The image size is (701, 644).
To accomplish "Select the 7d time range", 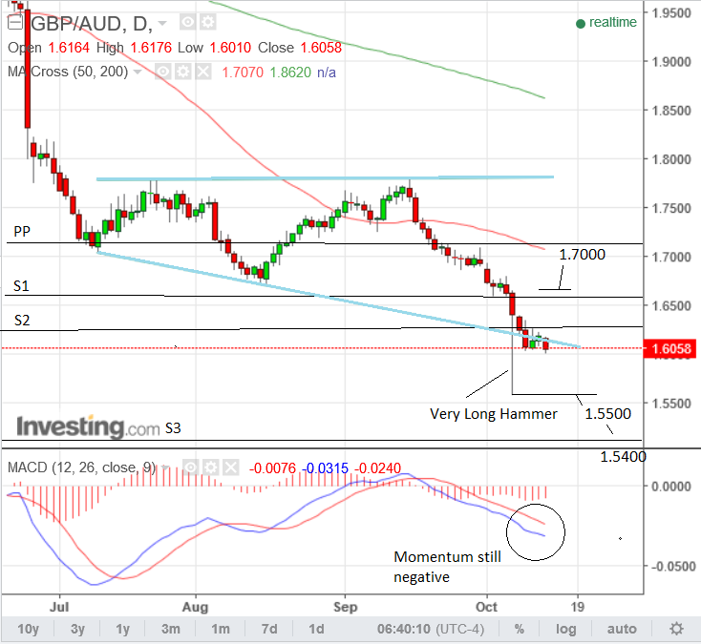I will pyautogui.click(x=269, y=629).
